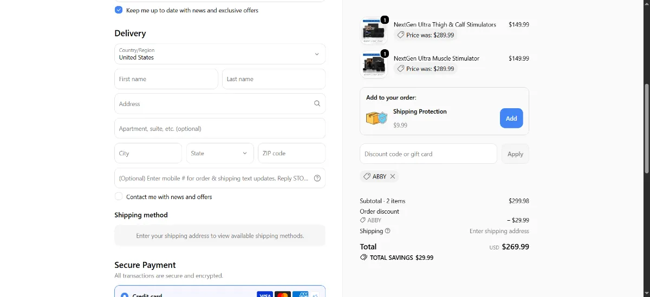Click the City field
650x297 pixels.
click(148, 153)
